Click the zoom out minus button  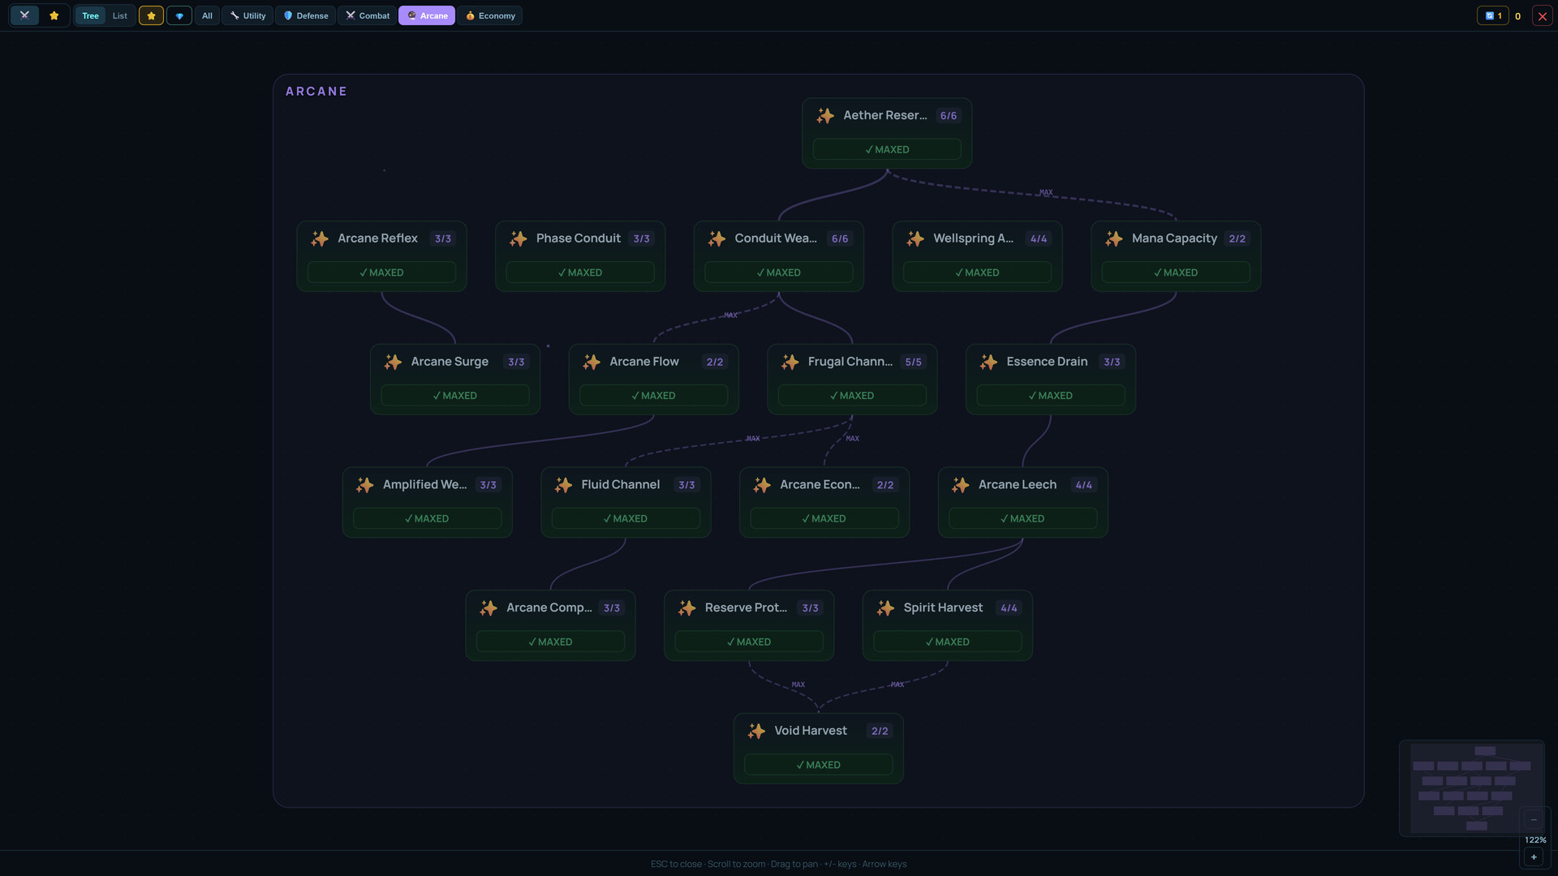pyautogui.click(x=1534, y=819)
